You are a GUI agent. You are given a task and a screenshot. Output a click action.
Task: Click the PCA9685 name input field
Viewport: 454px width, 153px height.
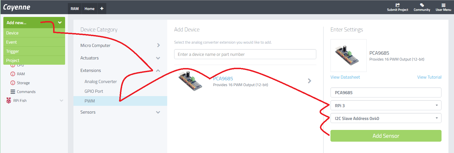pos(386,92)
